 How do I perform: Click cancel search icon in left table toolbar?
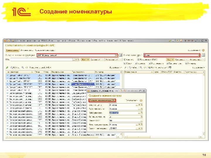click(x=23, y=68)
